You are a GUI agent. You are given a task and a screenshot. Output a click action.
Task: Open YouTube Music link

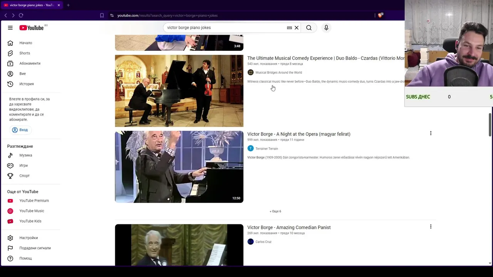click(31, 211)
